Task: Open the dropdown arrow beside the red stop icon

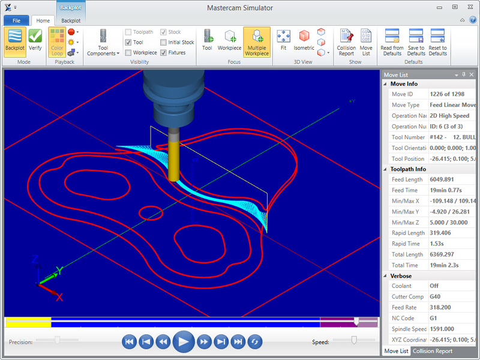Action: pos(78,32)
